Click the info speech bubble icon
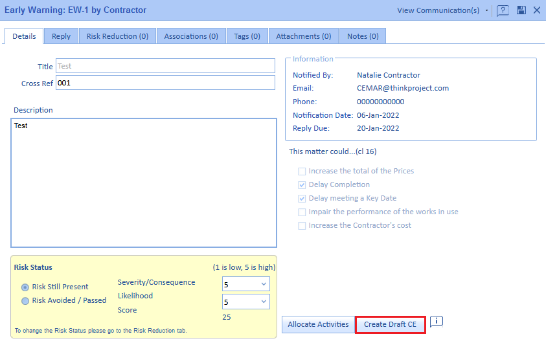The image size is (546, 343). pyautogui.click(x=436, y=322)
